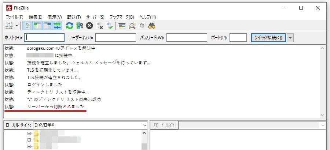Click the ホスト(H) input field
The width and height of the screenshot is (330, 150).
44,38
